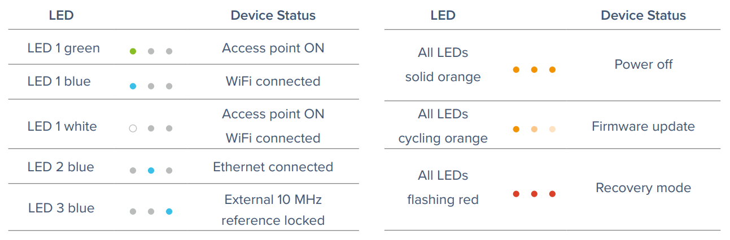The height and width of the screenshot is (240, 730).
Task: Click the green dot in LED 1 green row
Action: [x=133, y=51]
